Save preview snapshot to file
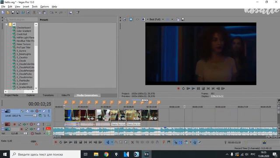 183,19
